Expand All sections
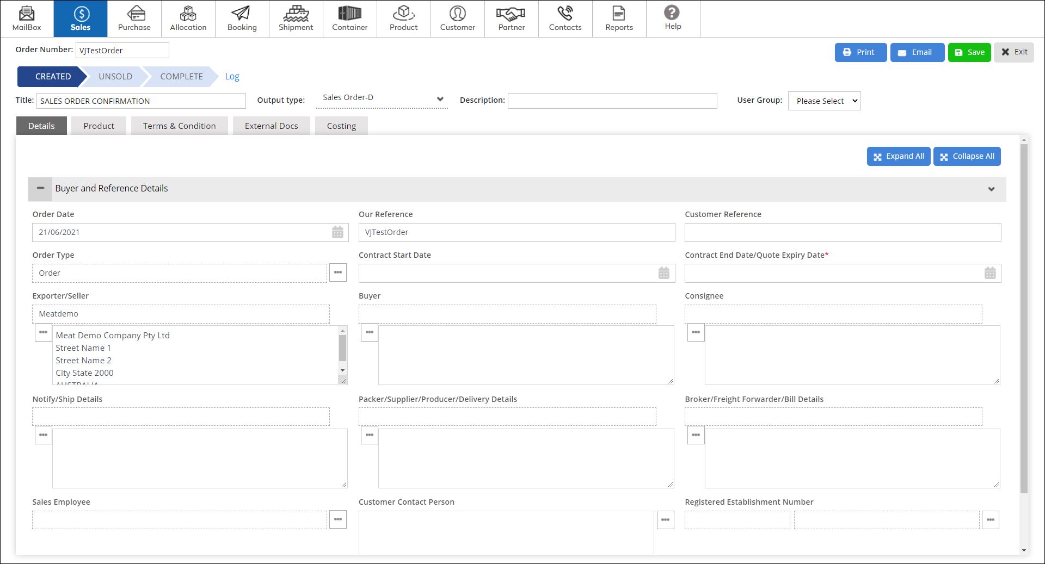The width and height of the screenshot is (1045, 564). click(x=899, y=156)
